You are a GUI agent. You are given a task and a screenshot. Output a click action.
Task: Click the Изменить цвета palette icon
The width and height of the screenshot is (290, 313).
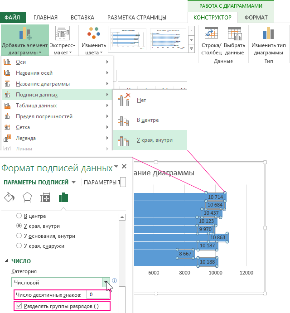[94, 34]
